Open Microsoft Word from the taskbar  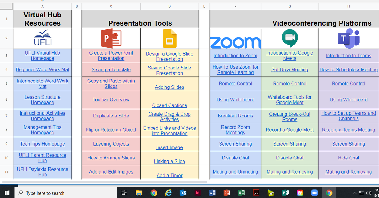212,193
